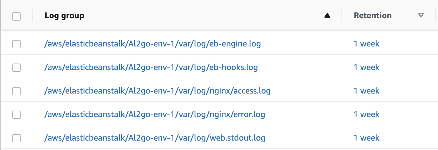The width and height of the screenshot is (438, 150).
Task: Click the Log group ascending sort arrow
Action: point(327,16)
